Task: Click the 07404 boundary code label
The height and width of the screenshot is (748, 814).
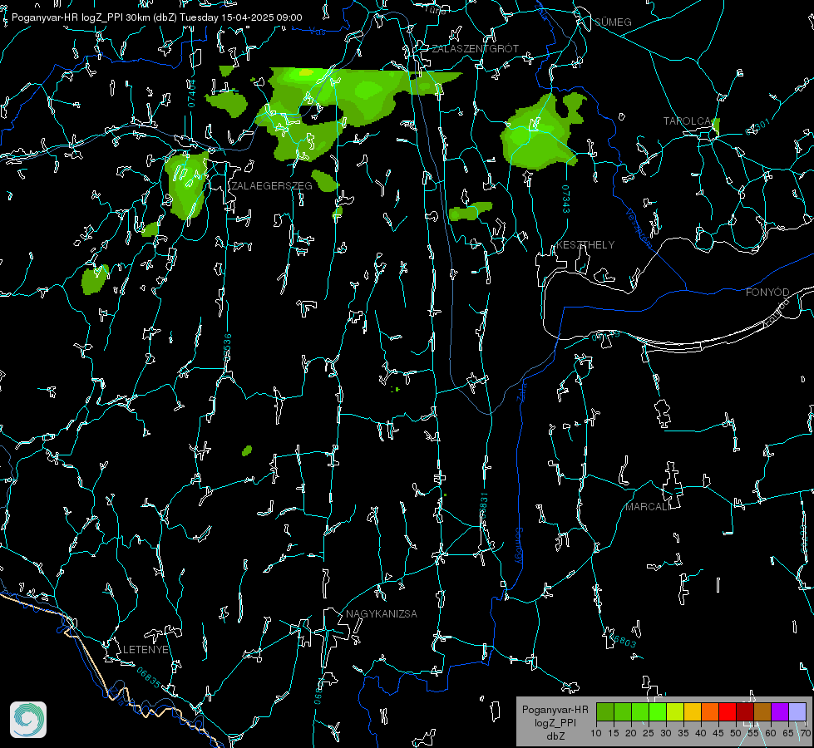Action: coord(191,93)
